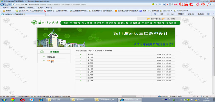Viewport: 215px width, 102px height.
Task: Click the 兰州理工大学 logo
Action: point(45,22)
